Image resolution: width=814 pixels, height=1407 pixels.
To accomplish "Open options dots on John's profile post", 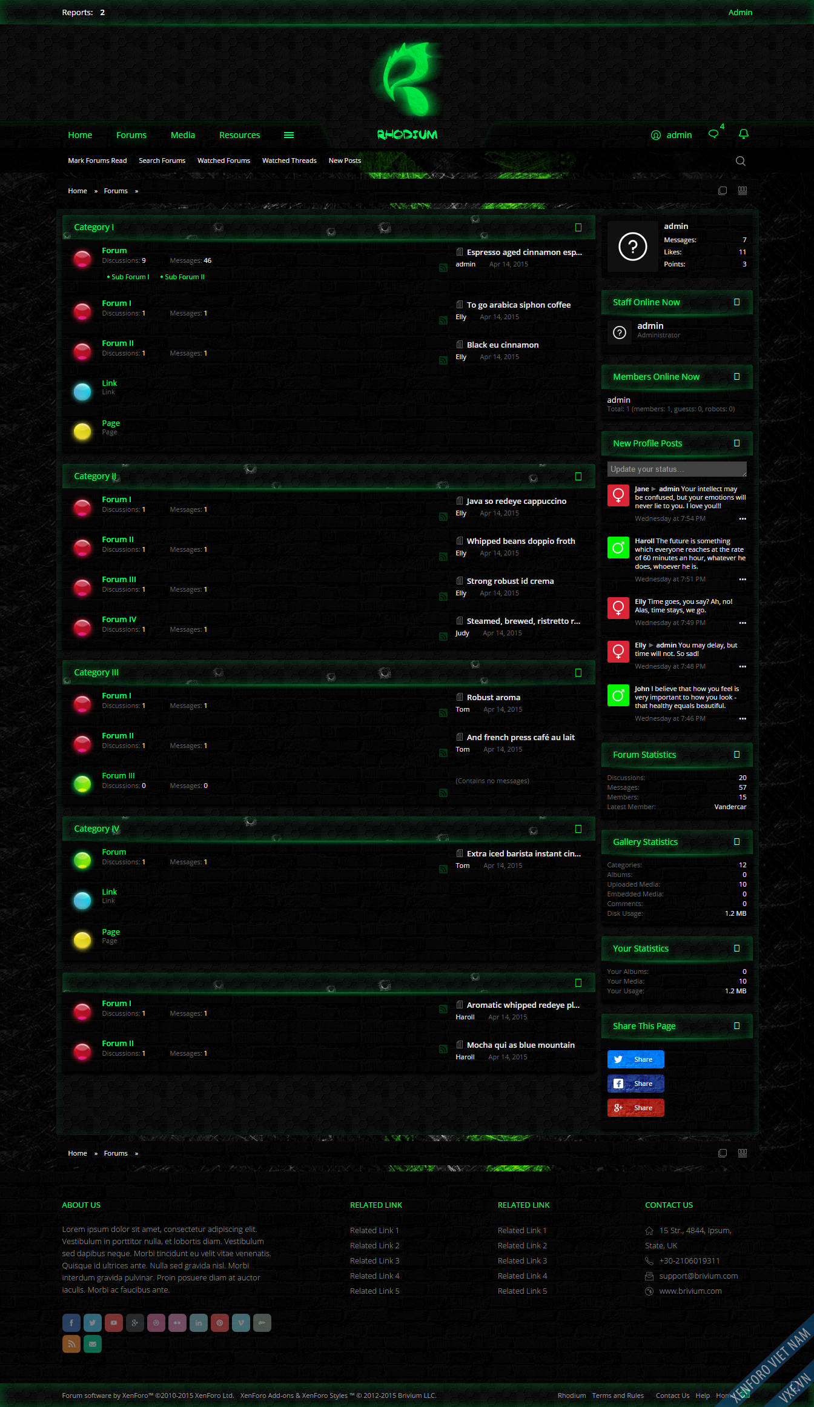I will point(743,719).
